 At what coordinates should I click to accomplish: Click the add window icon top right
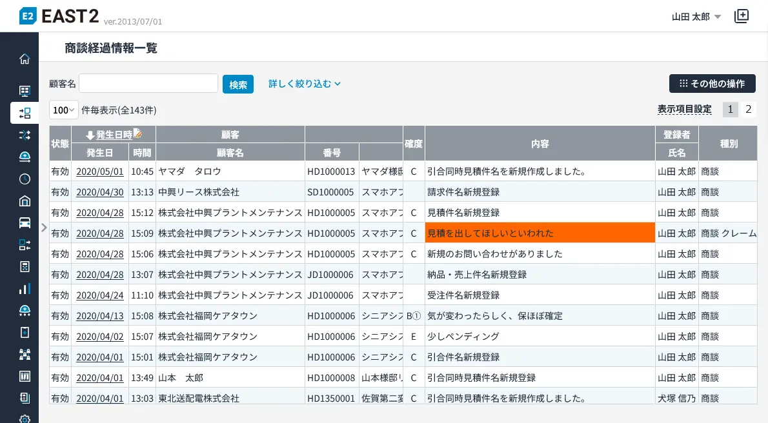(x=742, y=17)
